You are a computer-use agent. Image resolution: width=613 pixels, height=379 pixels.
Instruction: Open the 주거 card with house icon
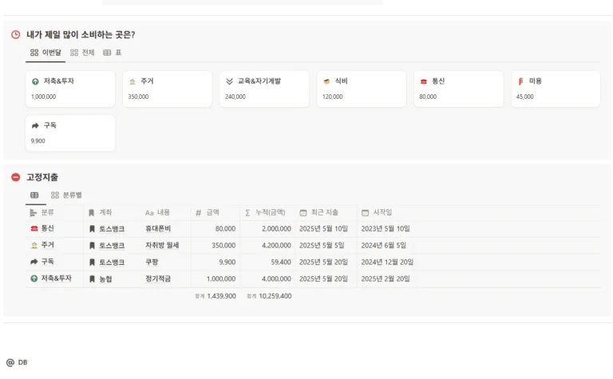coord(167,89)
